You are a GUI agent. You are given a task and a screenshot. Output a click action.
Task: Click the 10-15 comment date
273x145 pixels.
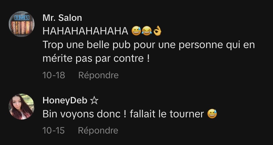point(54,130)
